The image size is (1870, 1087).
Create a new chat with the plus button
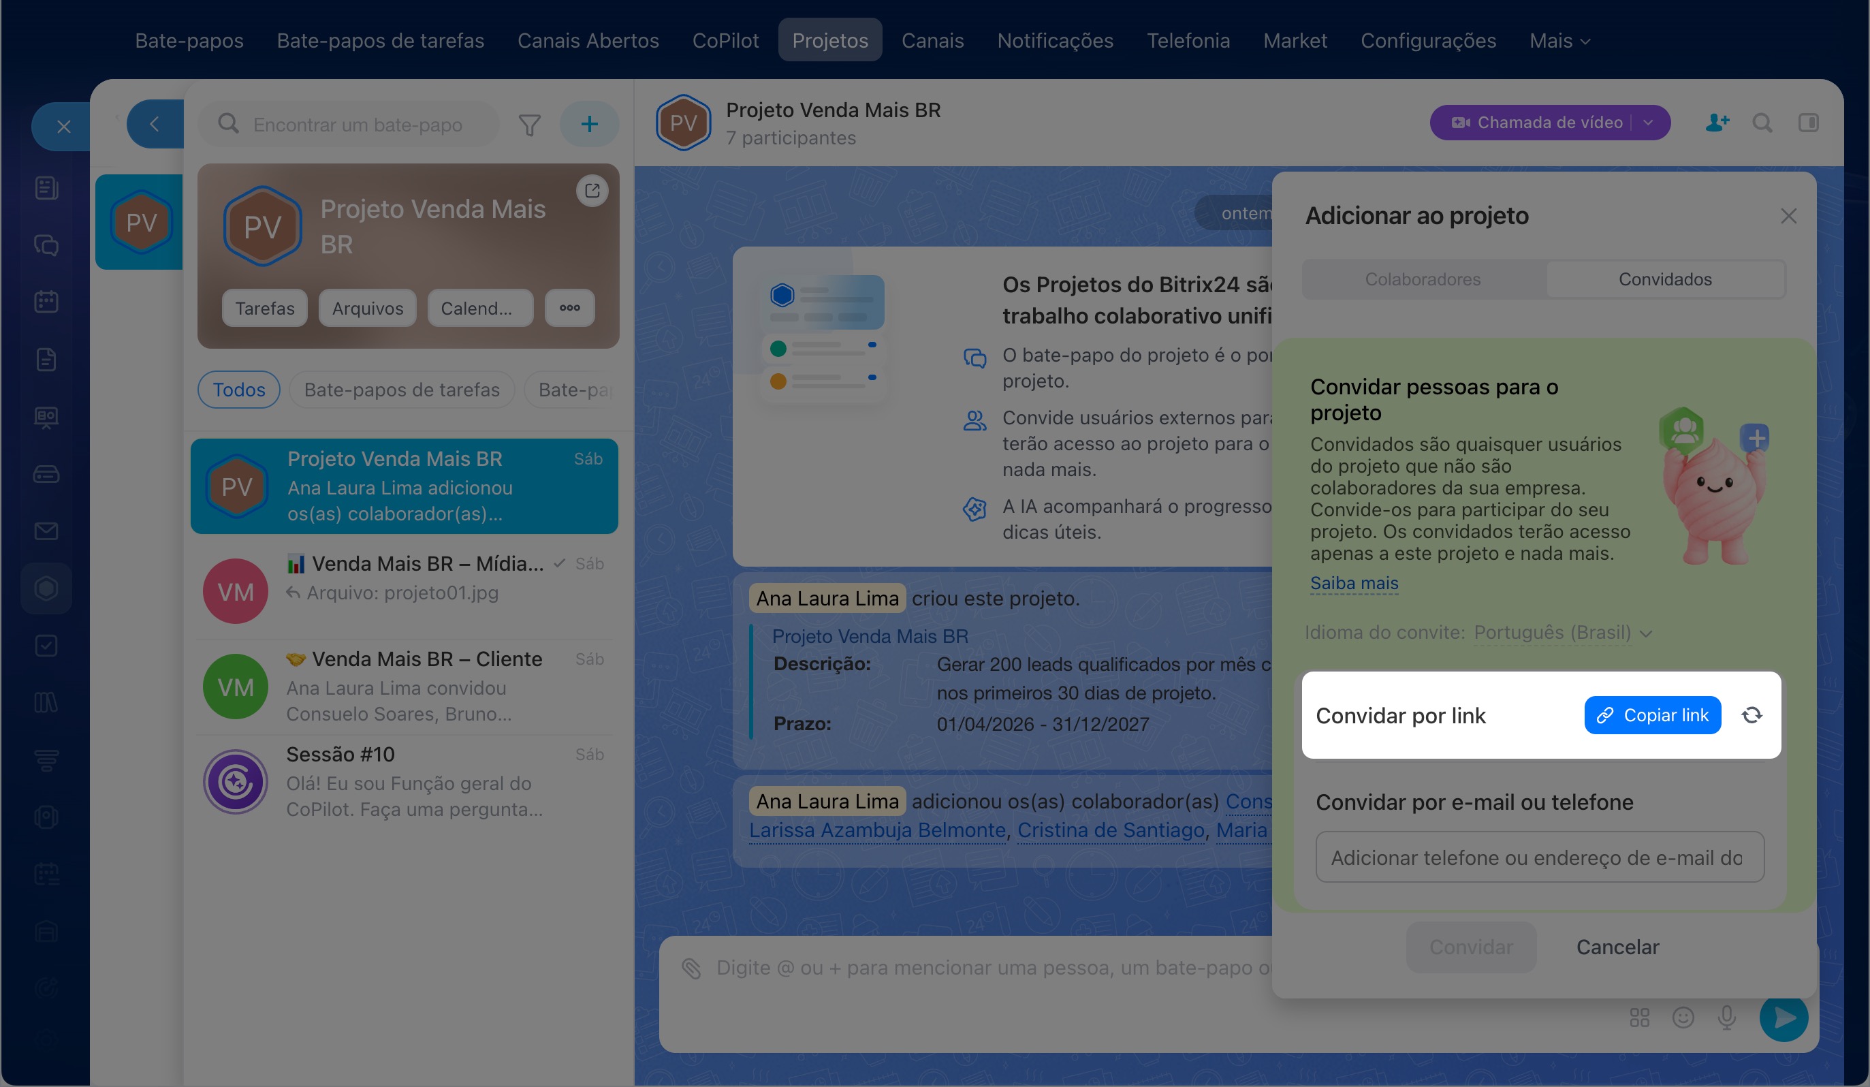click(589, 124)
